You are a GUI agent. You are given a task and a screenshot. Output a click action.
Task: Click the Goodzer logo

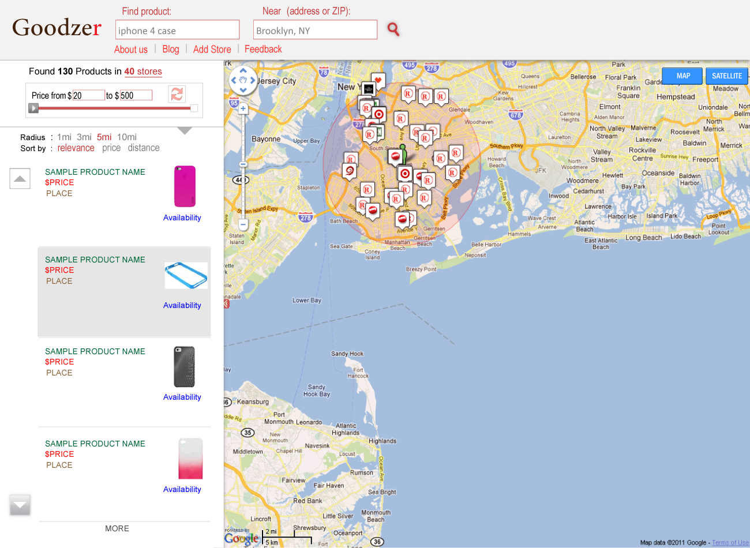57,27
